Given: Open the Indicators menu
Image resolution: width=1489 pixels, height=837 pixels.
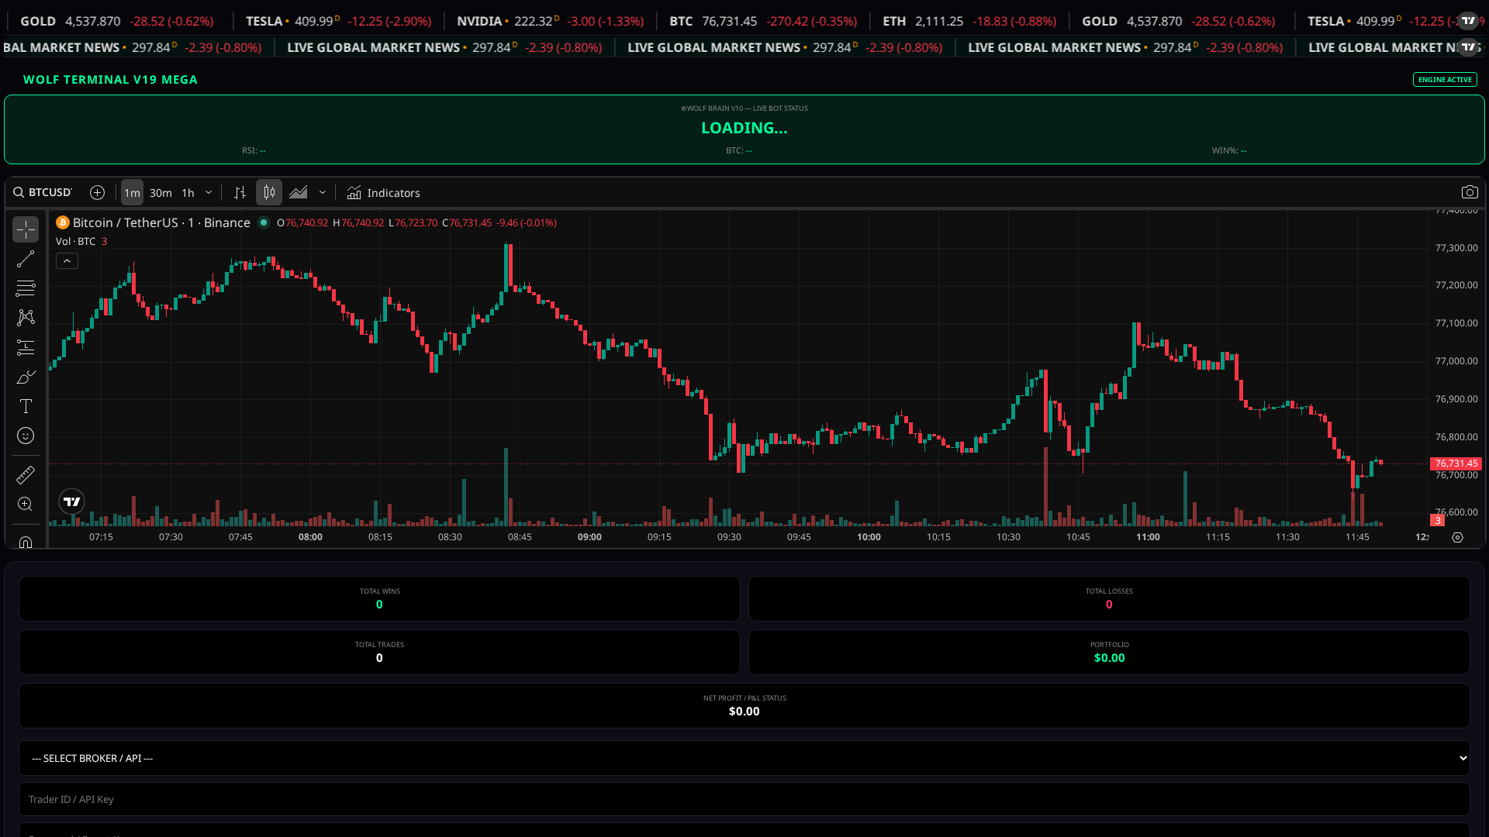Looking at the screenshot, I should pos(384,192).
